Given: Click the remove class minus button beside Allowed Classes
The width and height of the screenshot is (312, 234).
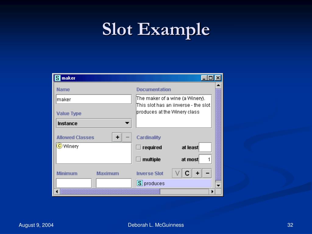Looking at the screenshot, I should (x=127, y=137).
